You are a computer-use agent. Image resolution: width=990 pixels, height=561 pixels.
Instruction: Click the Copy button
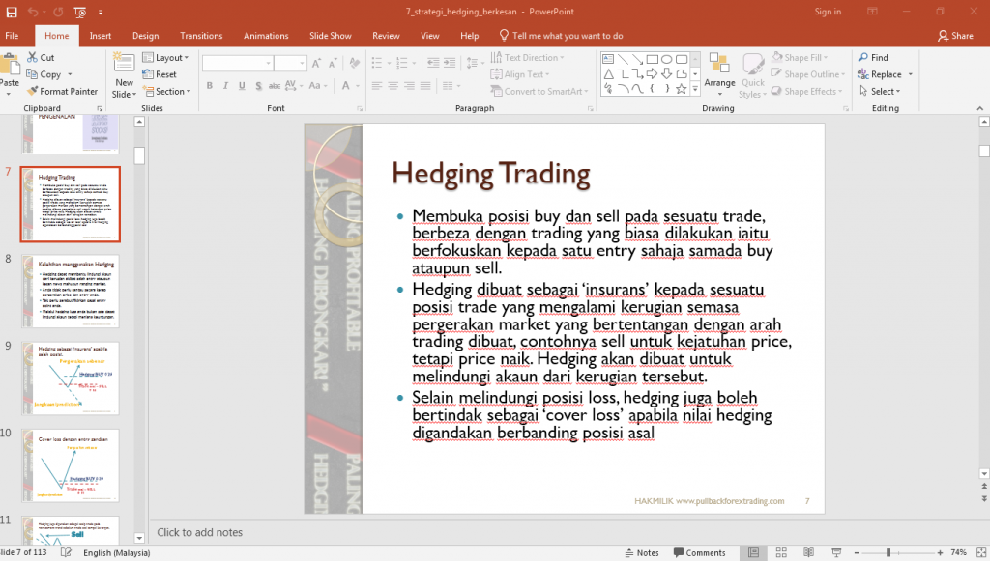click(x=44, y=74)
